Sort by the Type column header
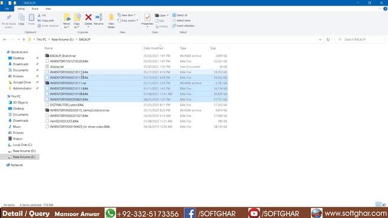Screen dimensions: 388x218 pyautogui.click(x=183, y=48)
